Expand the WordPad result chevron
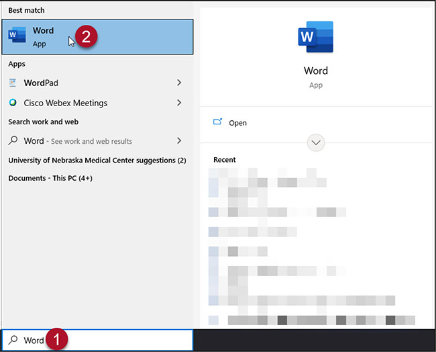Viewport: 436px width, 352px height. [x=179, y=83]
